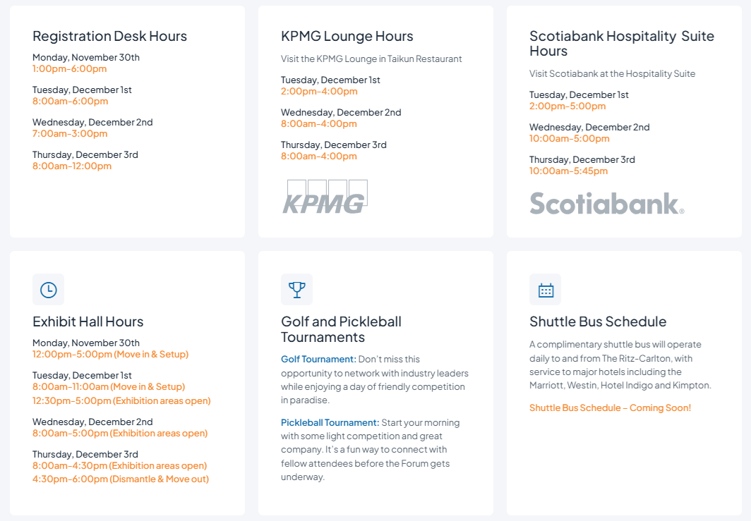This screenshot has width=751, height=521.
Task: Click the calendar icon above Shuttle Bus Schedule
Action: (x=546, y=290)
